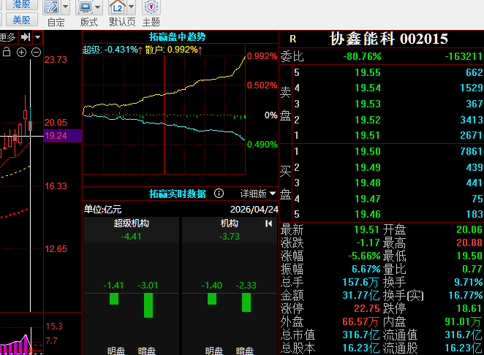The width and height of the screenshot is (484, 355).
Task: Zoom in the K-line chart
Action: click(x=21, y=52)
